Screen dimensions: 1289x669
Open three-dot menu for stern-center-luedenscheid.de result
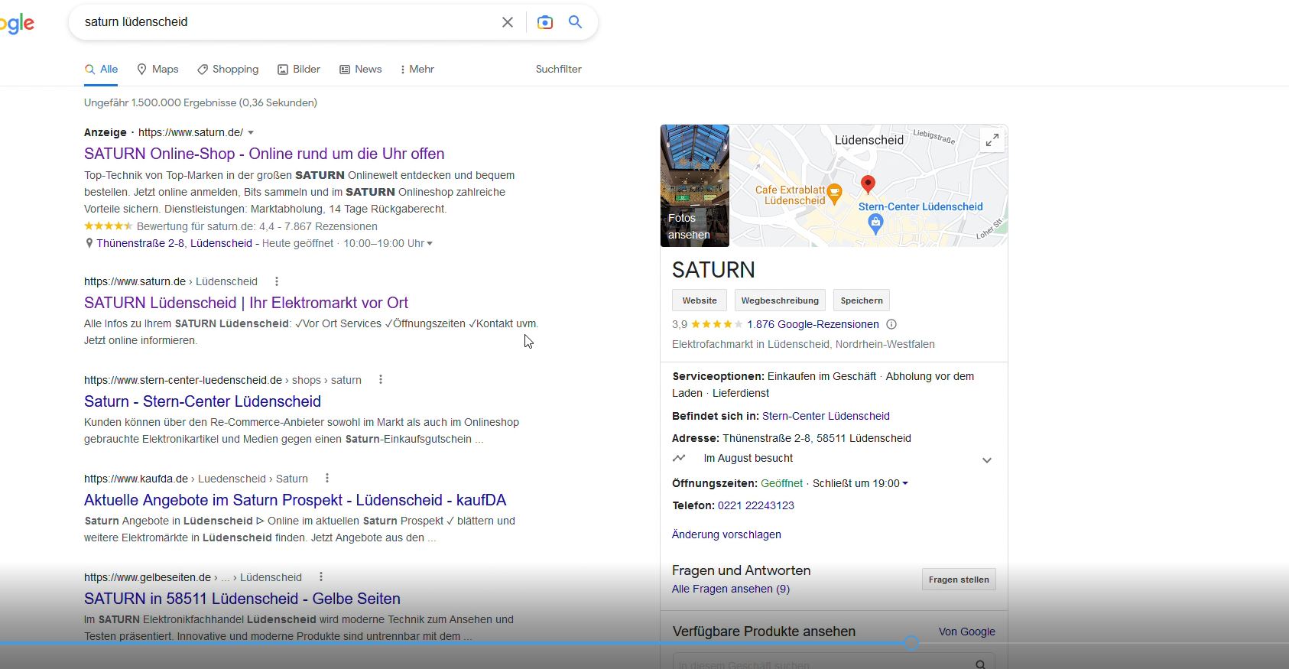[380, 380]
